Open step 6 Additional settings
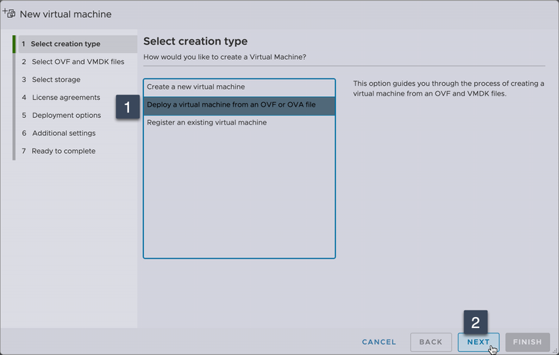This screenshot has height=355, width=559. 63,133
